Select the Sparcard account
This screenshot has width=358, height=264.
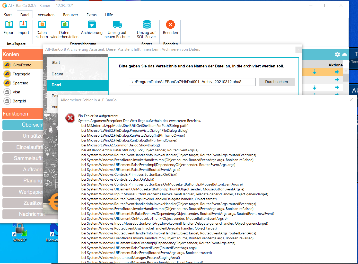click(x=23, y=83)
